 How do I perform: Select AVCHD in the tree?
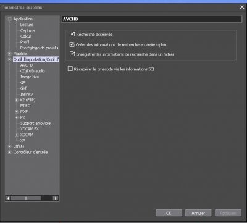pos(27,65)
